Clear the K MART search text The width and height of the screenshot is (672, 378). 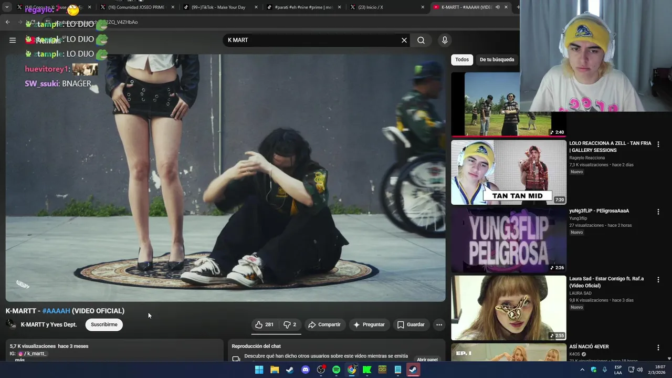click(404, 40)
